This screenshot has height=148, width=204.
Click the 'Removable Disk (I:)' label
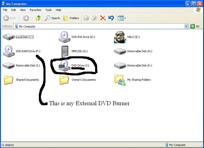(28, 65)
